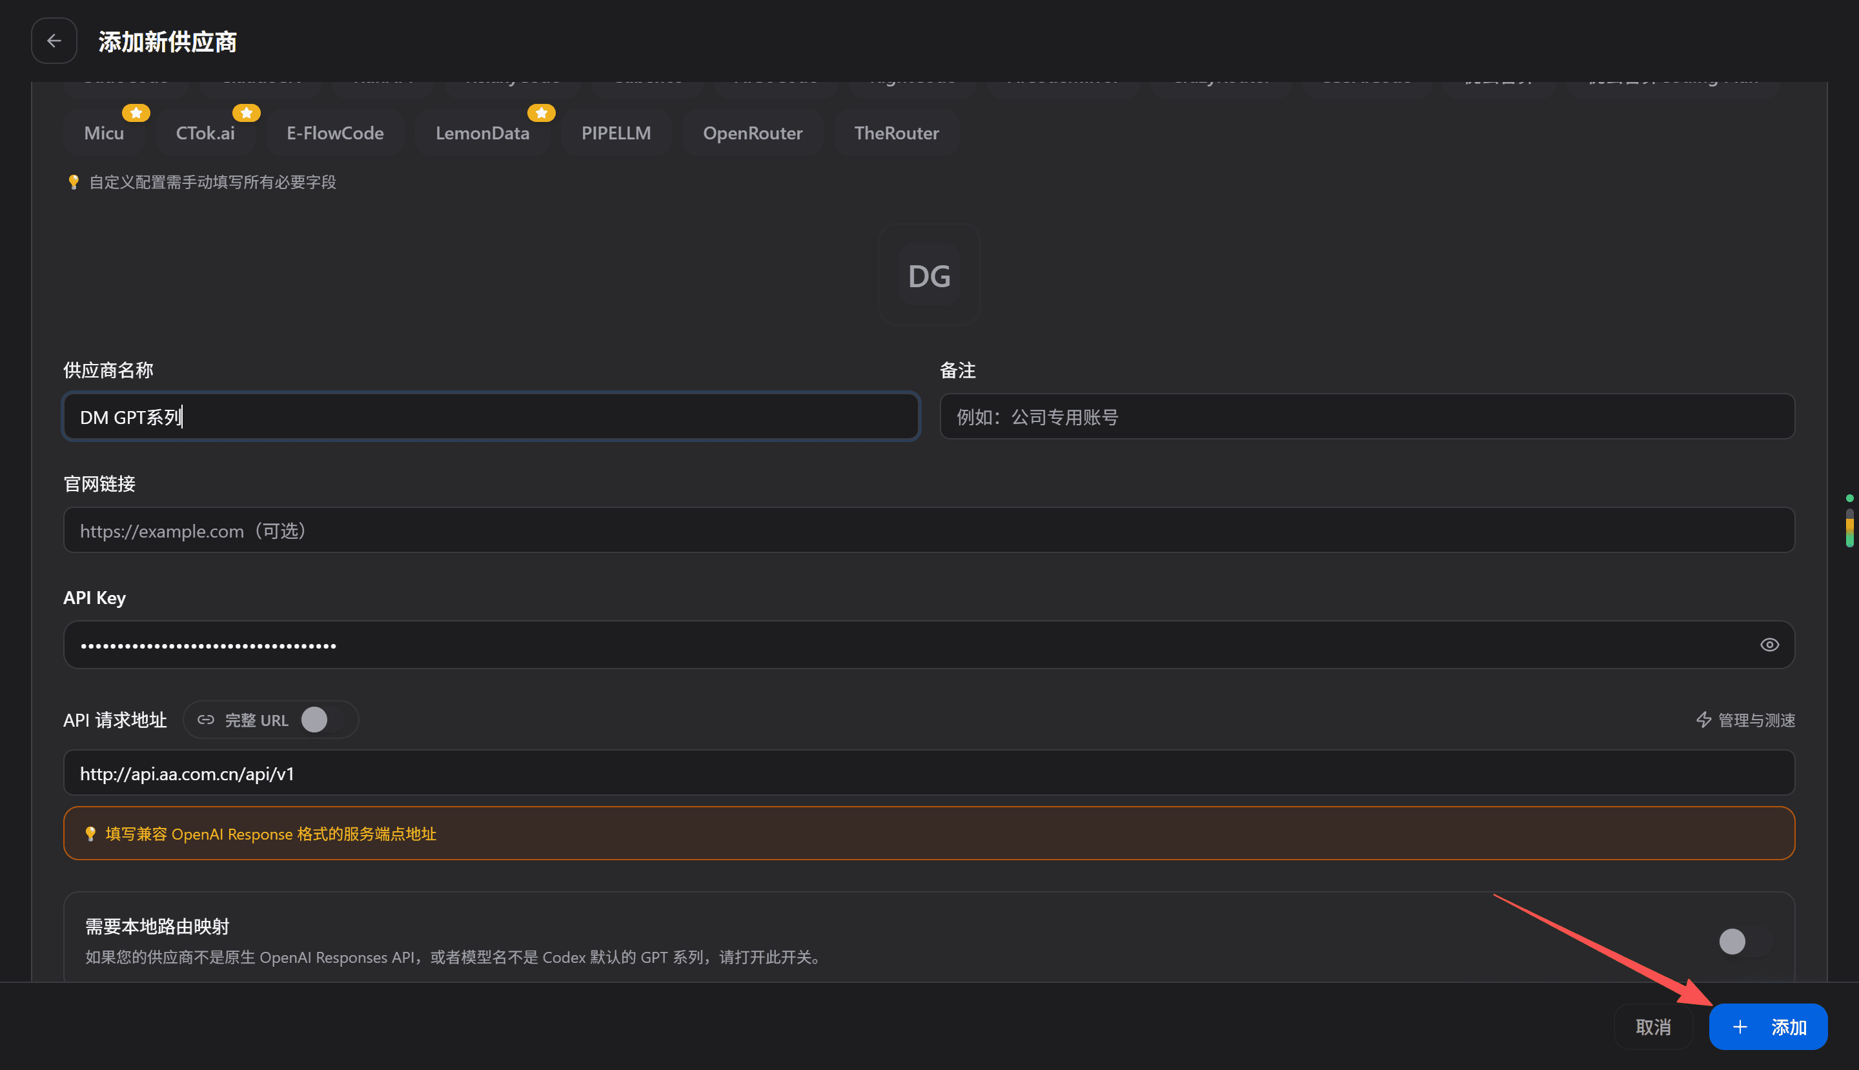Reveal API Key with eye icon
This screenshot has height=1070, width=1859.
coord(1769,645)
